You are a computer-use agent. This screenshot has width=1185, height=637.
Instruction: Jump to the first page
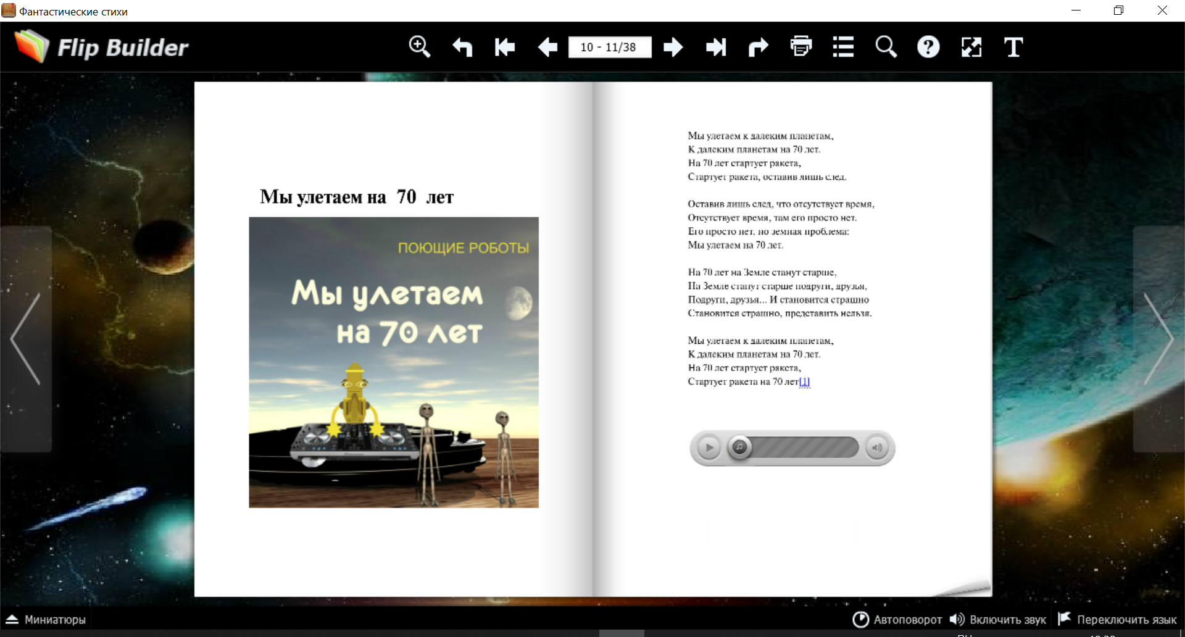[505, 47]
